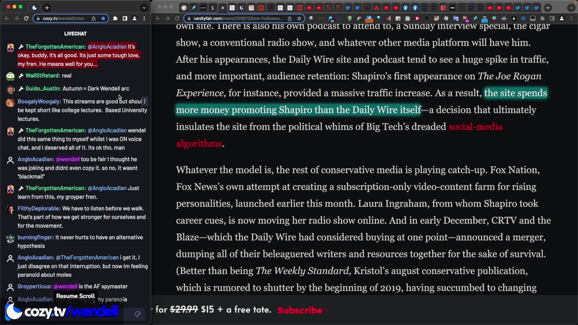Toggle side panel in cozy.tv window
Screen dimensions: 578x325
(125, 19)
